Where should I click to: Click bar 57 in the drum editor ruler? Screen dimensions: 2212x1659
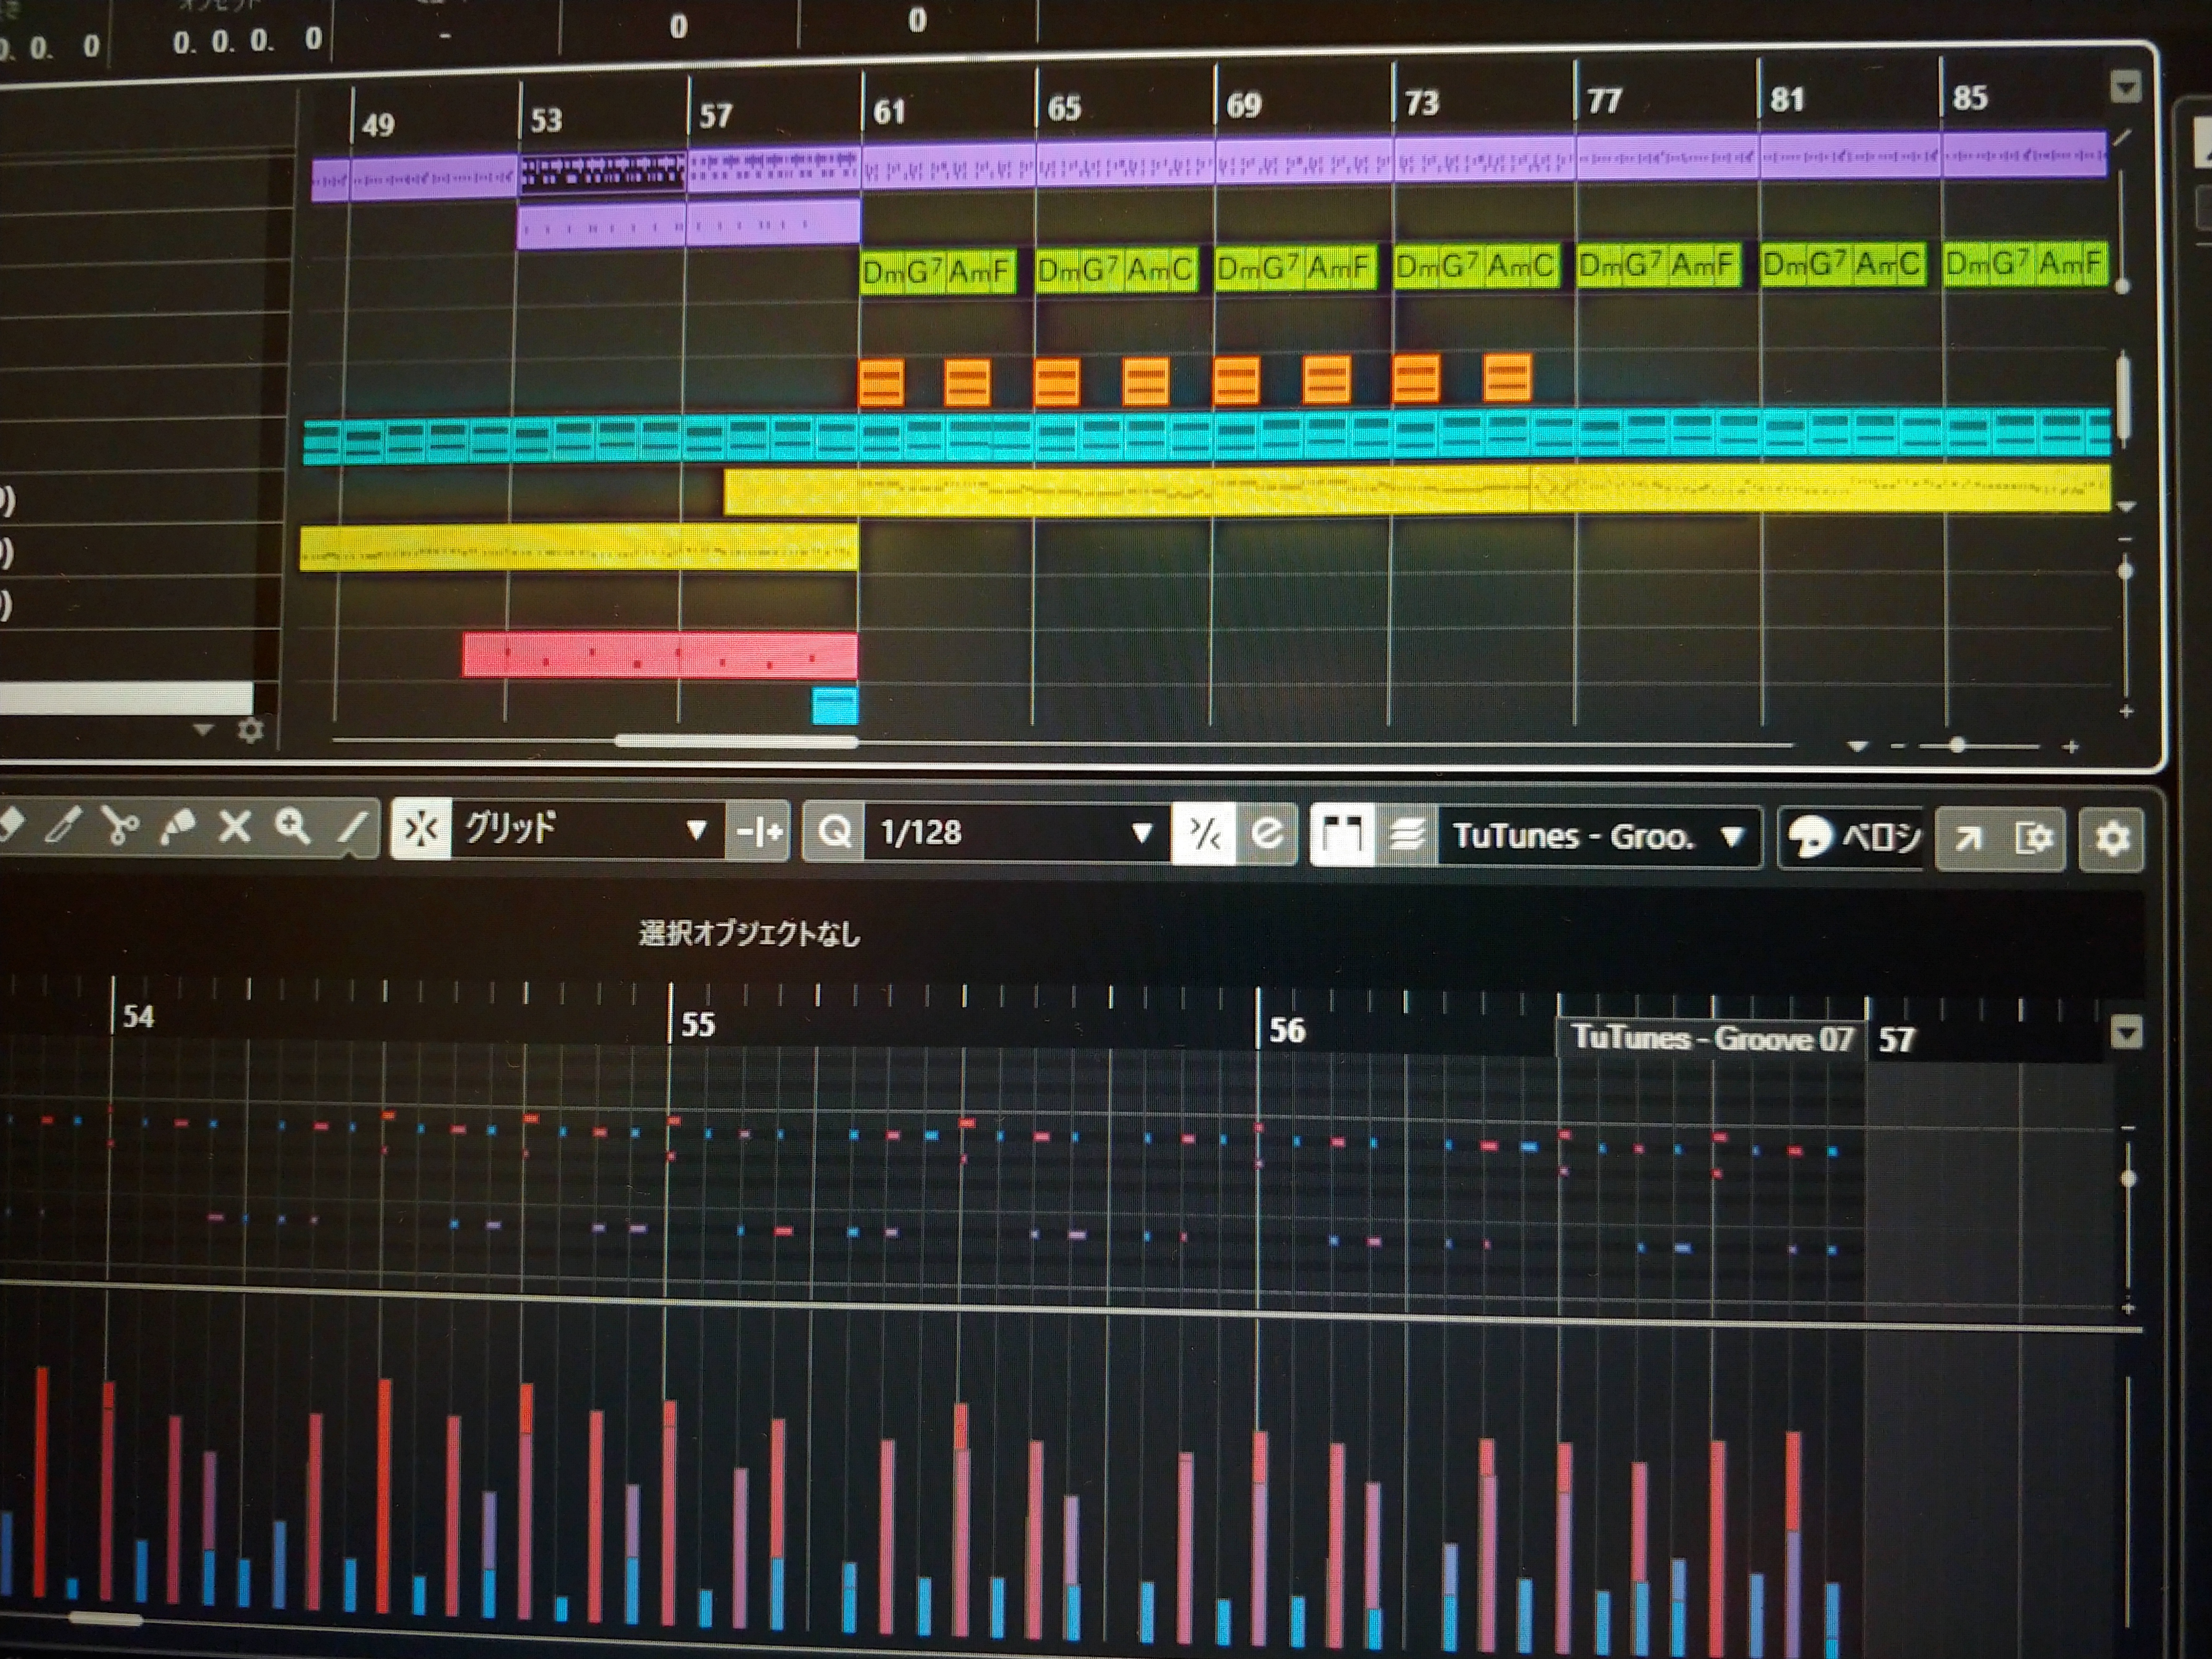pos(1897,1040)
